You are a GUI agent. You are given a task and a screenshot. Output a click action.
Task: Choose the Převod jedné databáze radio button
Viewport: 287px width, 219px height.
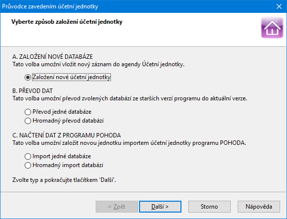58,112
